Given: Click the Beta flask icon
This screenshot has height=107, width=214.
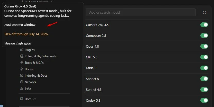Looking at the screenshot, I should tap(22, 88).
